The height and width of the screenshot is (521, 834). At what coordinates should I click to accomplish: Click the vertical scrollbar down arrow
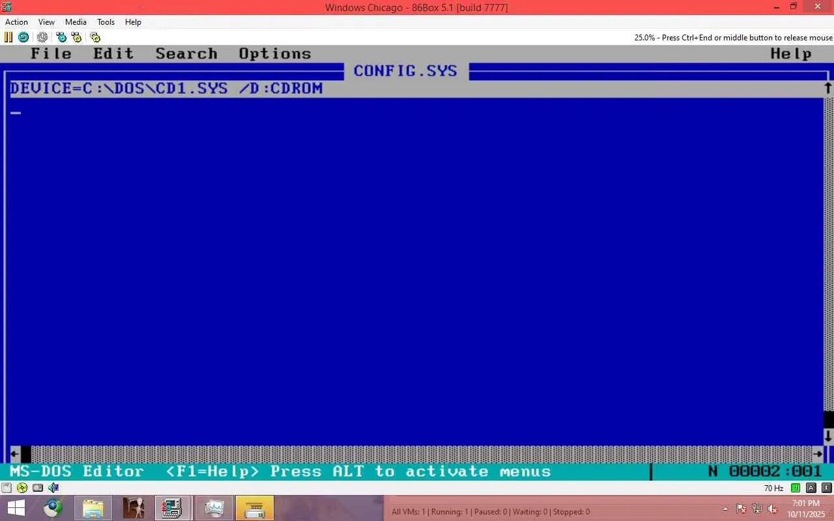tap(828, 436)
